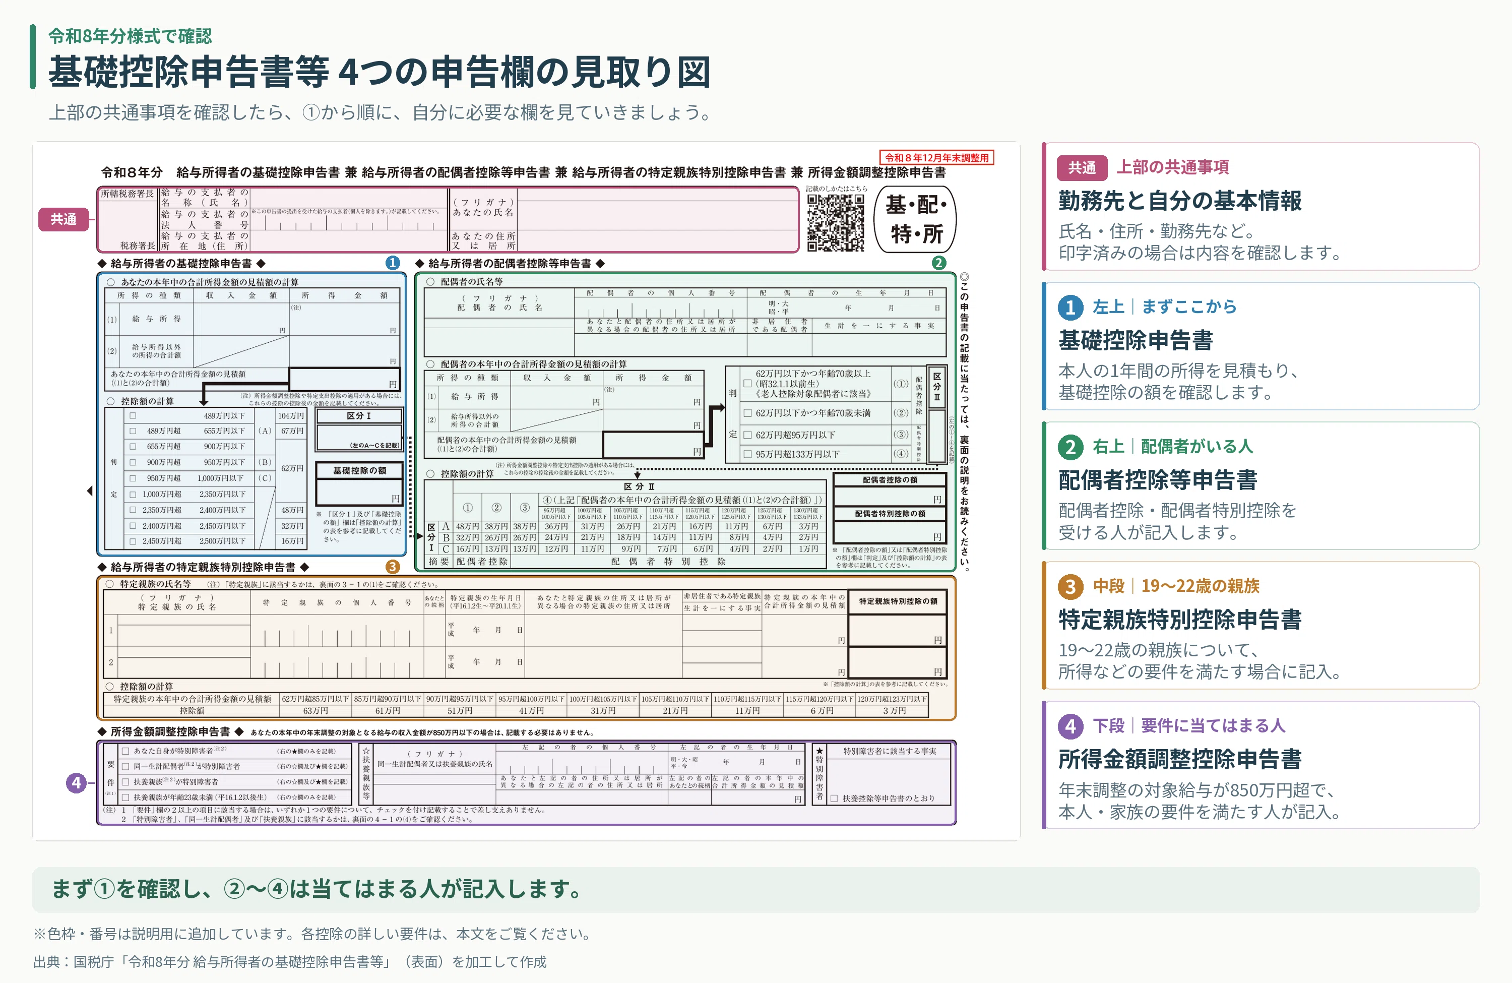
Task: Click the purple 4 badge in 下段 card
Action: click(1070, 726)
